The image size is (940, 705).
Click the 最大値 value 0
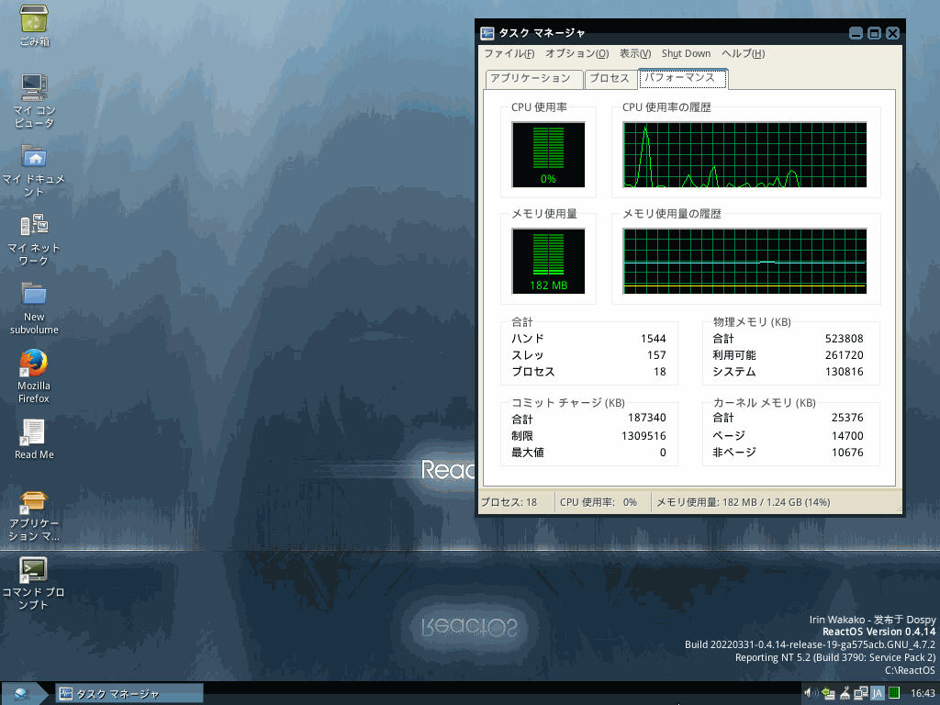pos(663,453)
